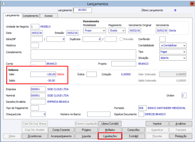
Task: Click the Imprimir button
Action: pos(157,124)
